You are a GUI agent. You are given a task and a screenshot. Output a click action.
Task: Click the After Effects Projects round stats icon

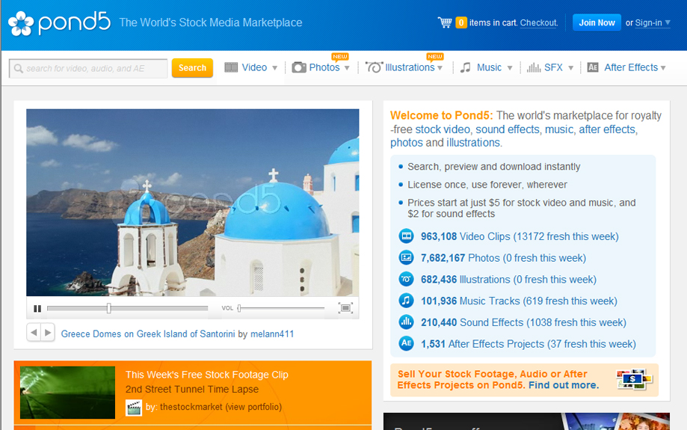406,343
